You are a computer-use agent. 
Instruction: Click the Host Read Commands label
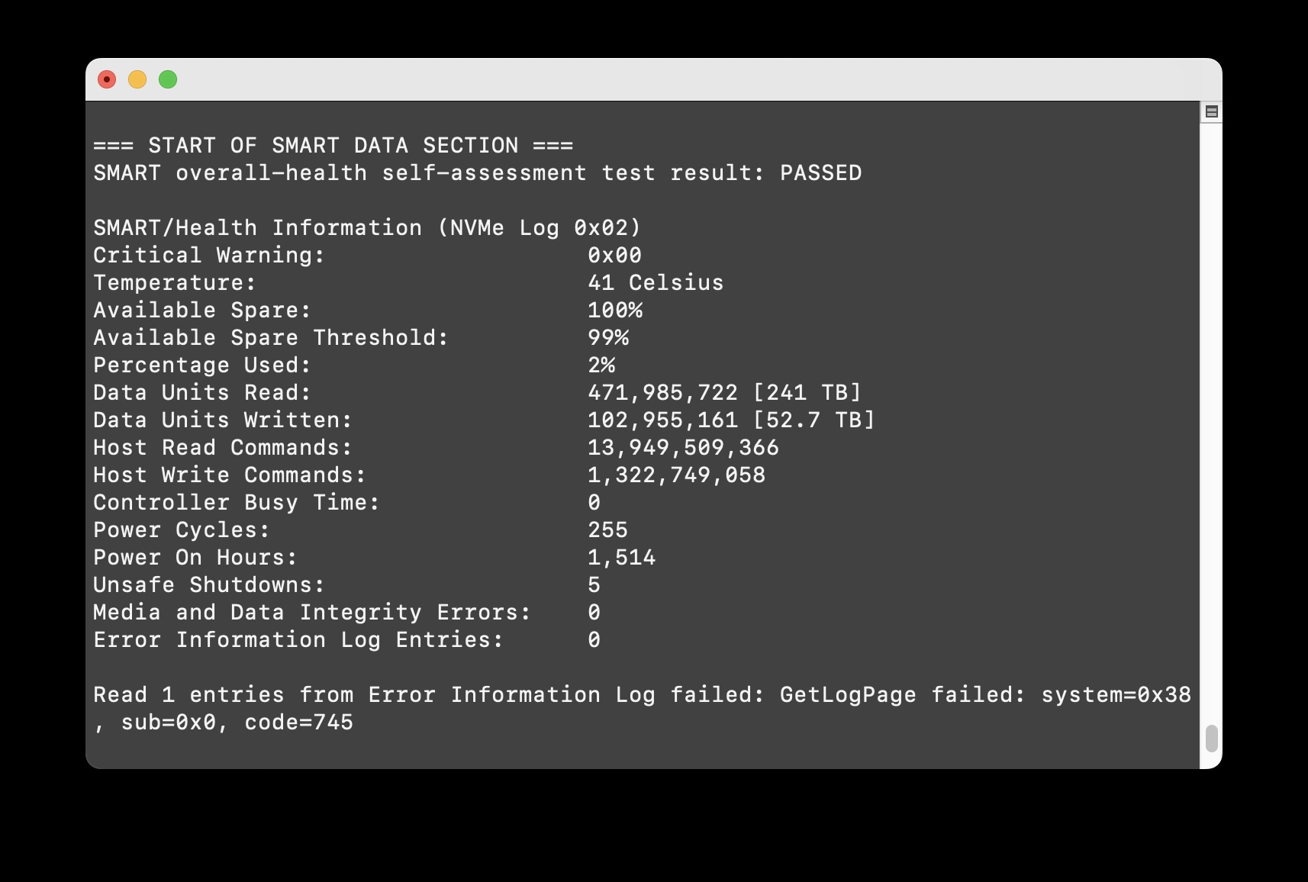223,448
